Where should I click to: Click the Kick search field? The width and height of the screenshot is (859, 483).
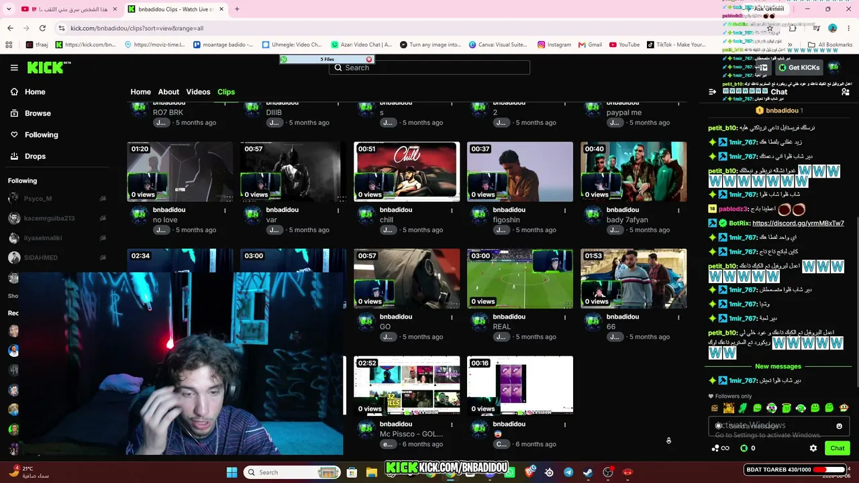429,68
